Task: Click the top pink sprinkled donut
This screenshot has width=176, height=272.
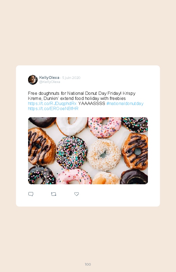Action: click(105, 127)
